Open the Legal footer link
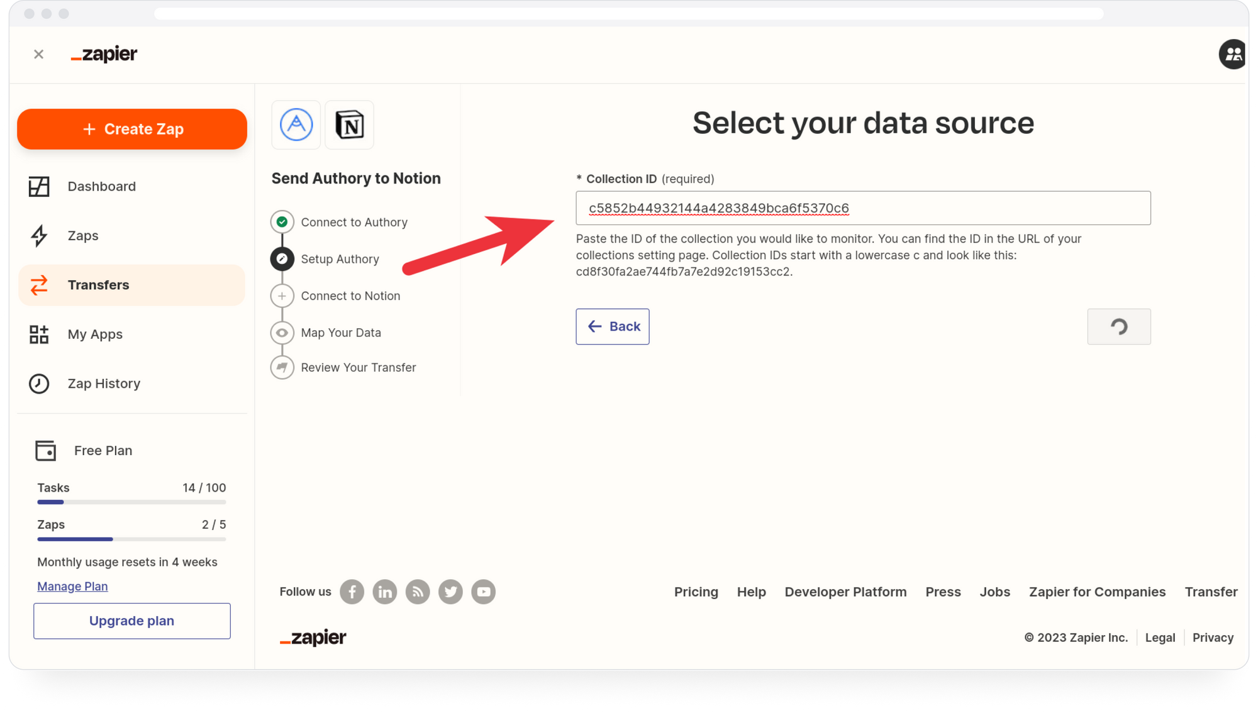Viewport: 1258px width, 713px height. pos(1160,638)
